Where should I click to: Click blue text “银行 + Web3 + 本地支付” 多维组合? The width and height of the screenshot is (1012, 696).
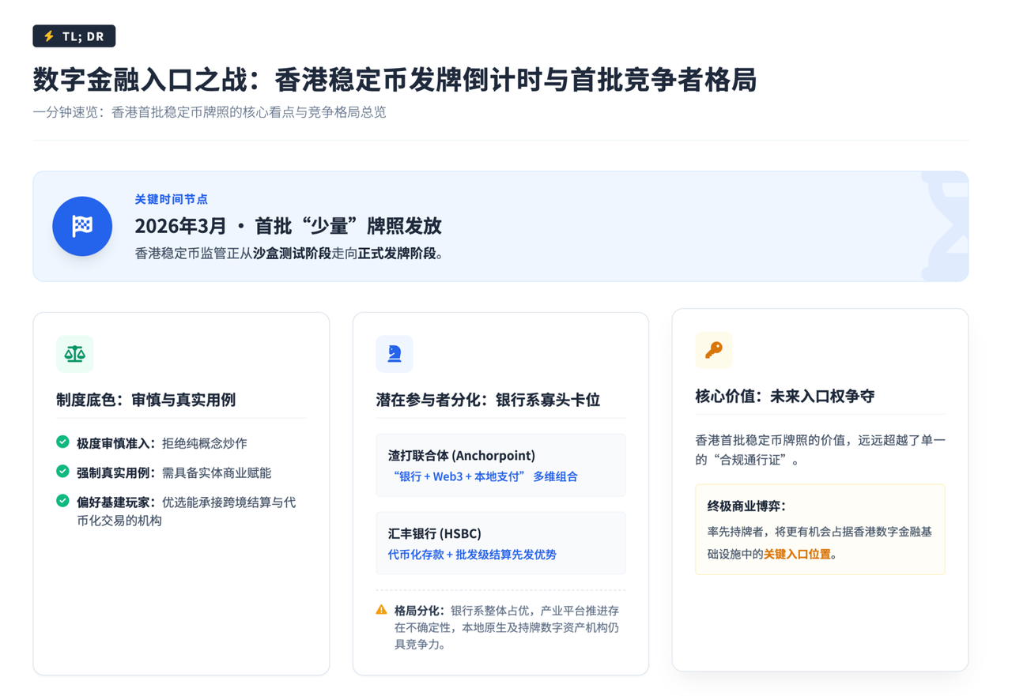pos(485,476)
